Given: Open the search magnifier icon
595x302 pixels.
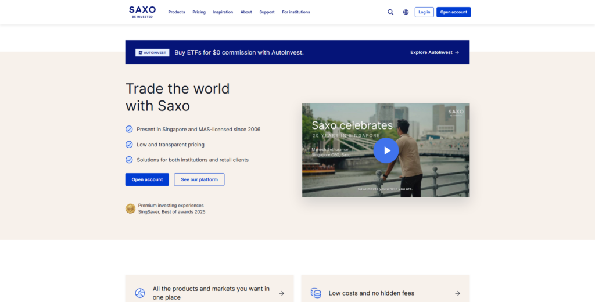Looking at the screenshot, I should click(x=390, y=12).
